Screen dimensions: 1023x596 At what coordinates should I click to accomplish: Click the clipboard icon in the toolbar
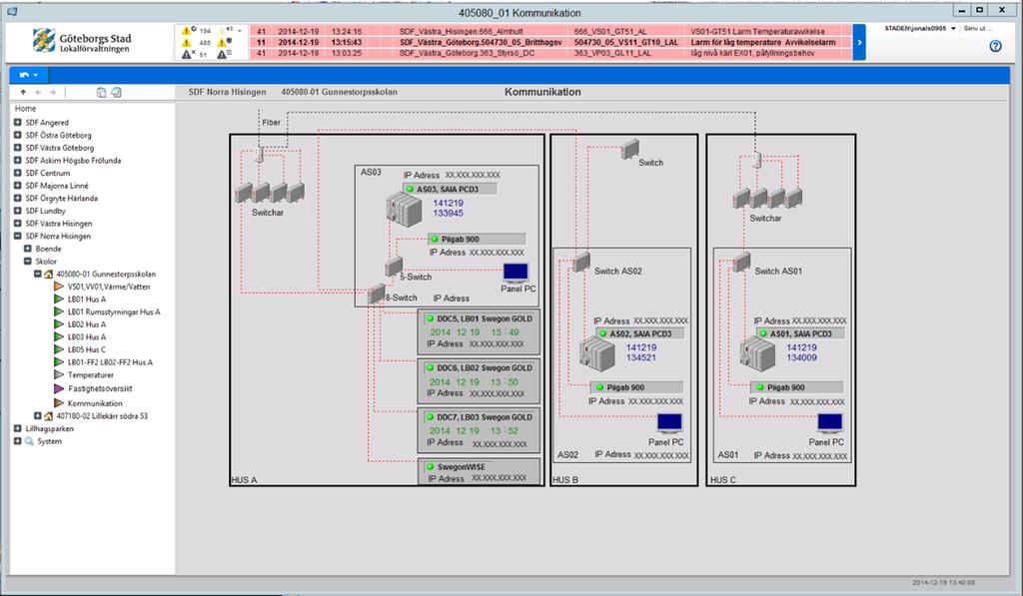[101, 93]
